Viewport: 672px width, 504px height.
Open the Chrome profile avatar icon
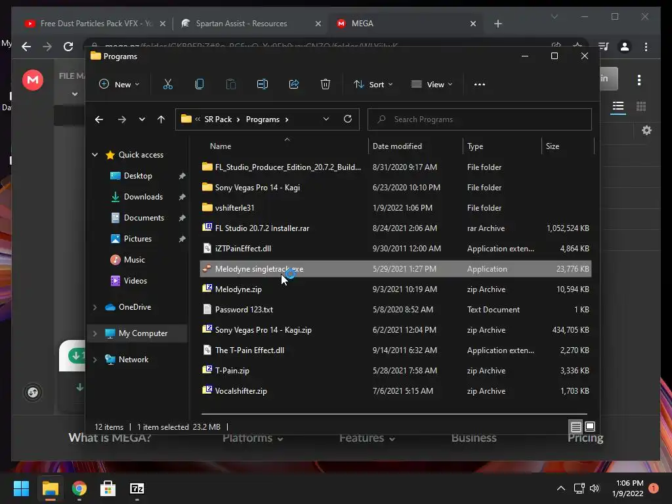pos(625,47)
